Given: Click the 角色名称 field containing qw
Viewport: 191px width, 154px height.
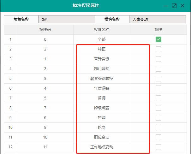Looking at the screenshot, I should 66,19.
